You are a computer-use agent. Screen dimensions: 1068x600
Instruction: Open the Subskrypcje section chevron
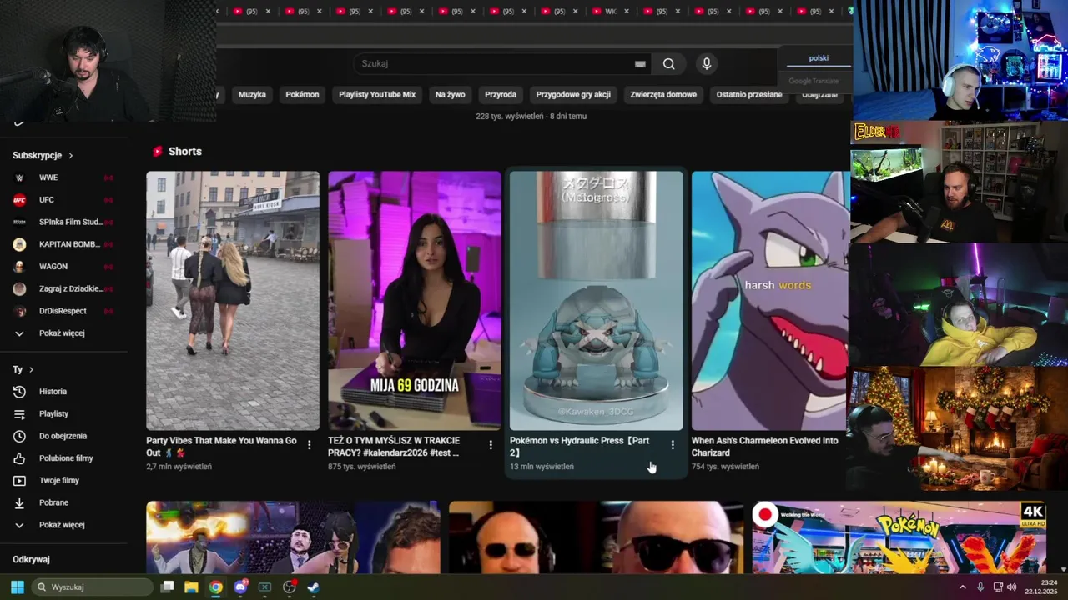71,156
